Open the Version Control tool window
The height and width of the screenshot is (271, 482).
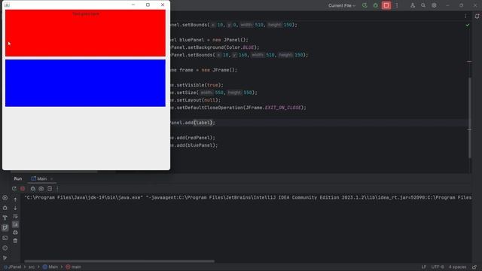coord(5,257)
